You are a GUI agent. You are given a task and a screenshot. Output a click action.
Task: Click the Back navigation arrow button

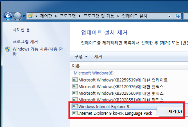(x=8, y=16)
